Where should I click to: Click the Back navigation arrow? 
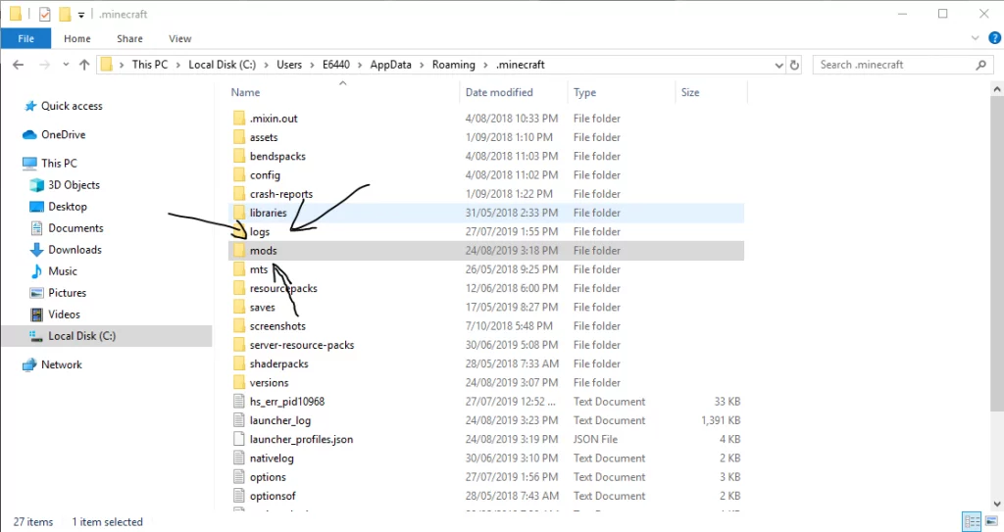click(19, 65)
